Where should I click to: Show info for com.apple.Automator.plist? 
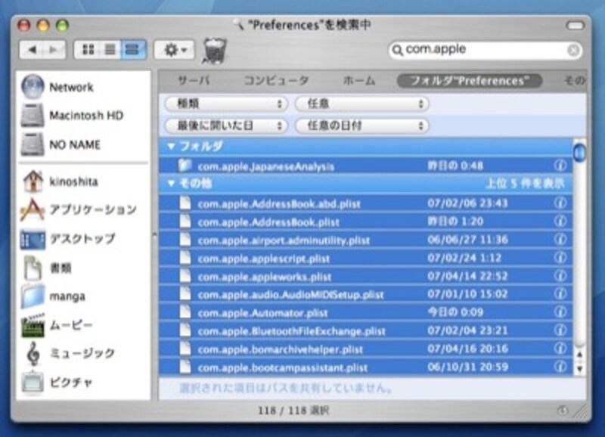(x=560, y=311)
